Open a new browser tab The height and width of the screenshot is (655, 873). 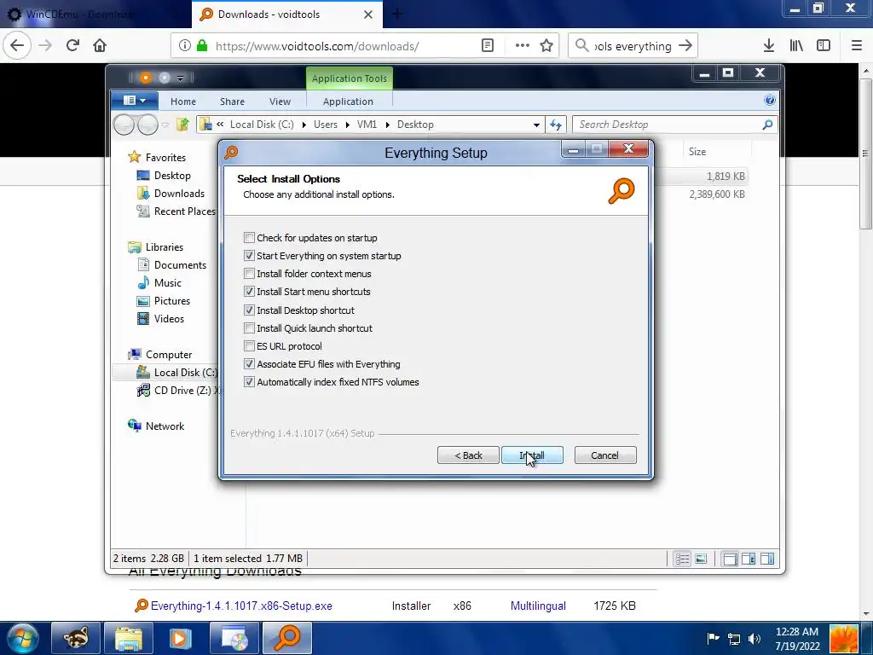coord(397,14)
